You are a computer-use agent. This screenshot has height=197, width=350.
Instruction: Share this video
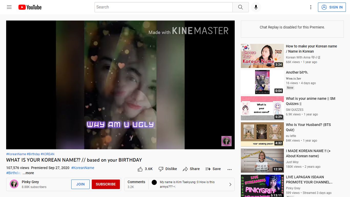191,169
